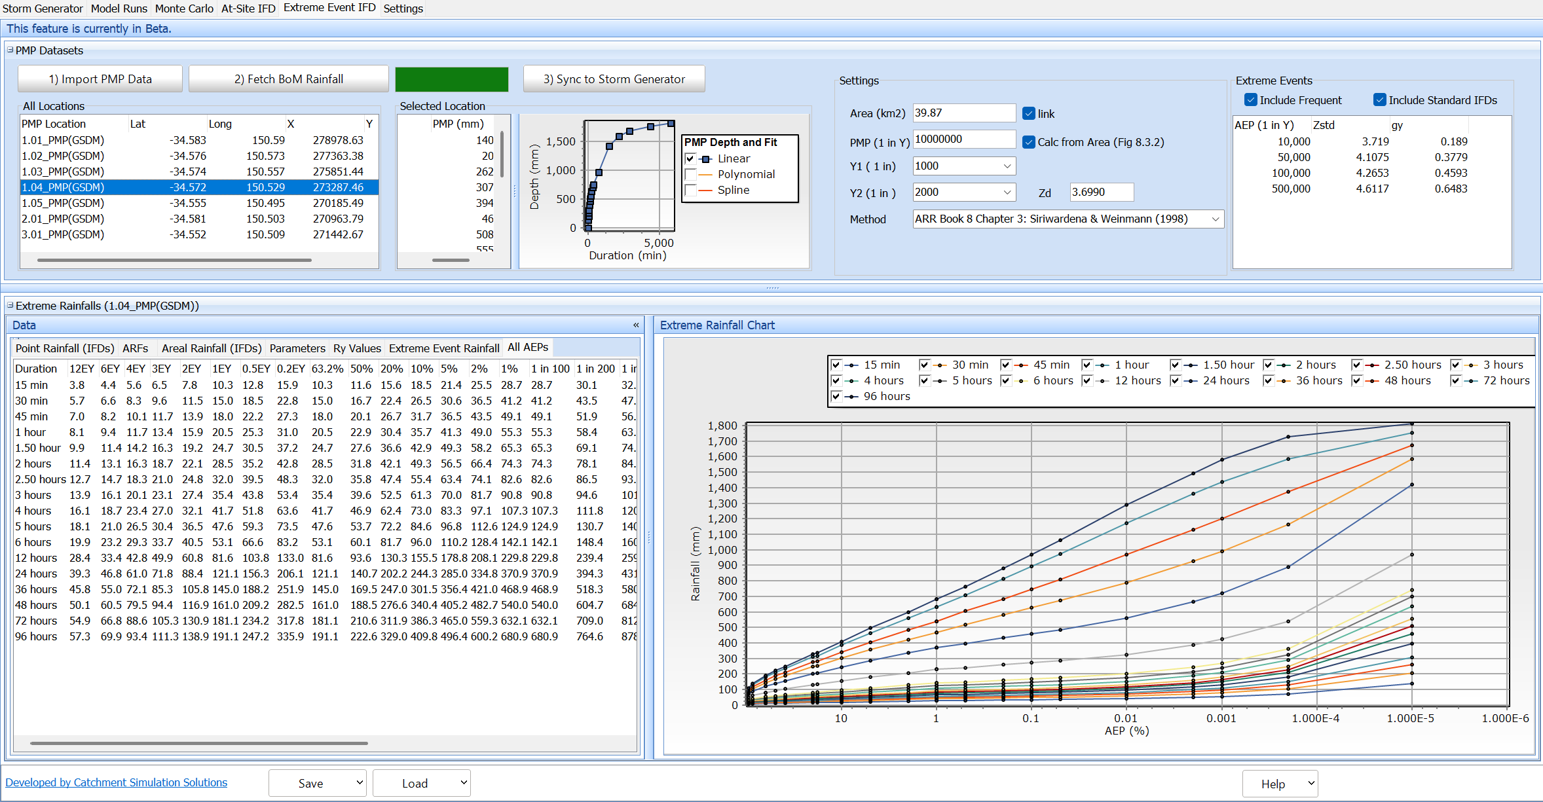Collapse the Data panel double-chevron icon
This screenshot has width=1543, height=802.
(x=635, y=325)
